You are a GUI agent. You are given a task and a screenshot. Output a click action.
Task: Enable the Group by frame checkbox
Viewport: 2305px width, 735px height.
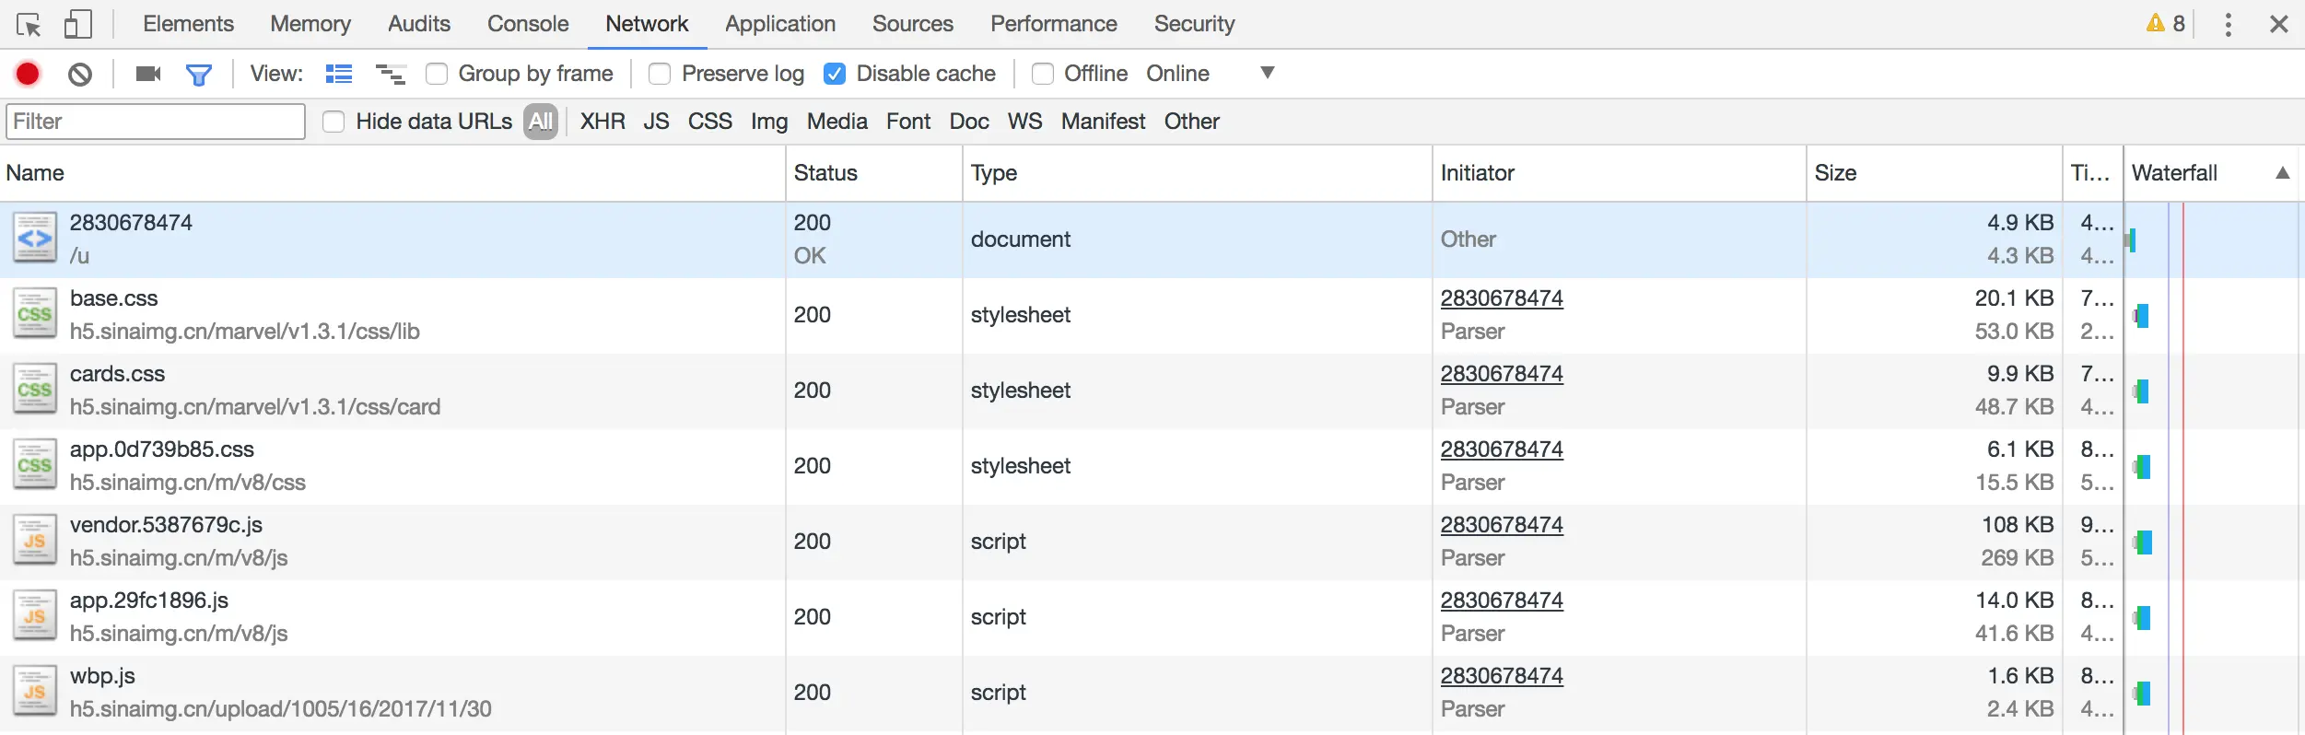click(437, 74)
